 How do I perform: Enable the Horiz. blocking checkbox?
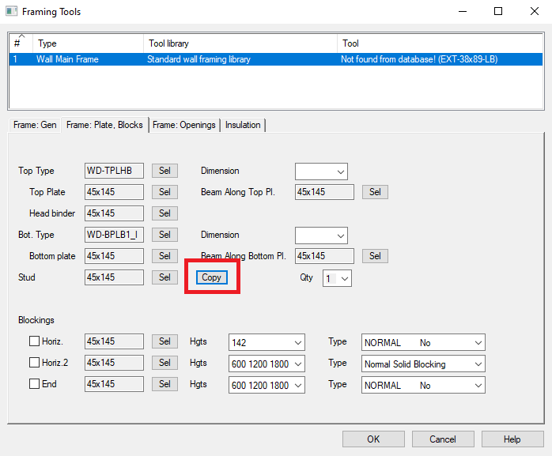pyautogui.click(x=34, y=342)
